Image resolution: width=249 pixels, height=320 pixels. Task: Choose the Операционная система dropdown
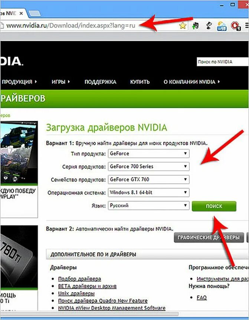[149, 193]
